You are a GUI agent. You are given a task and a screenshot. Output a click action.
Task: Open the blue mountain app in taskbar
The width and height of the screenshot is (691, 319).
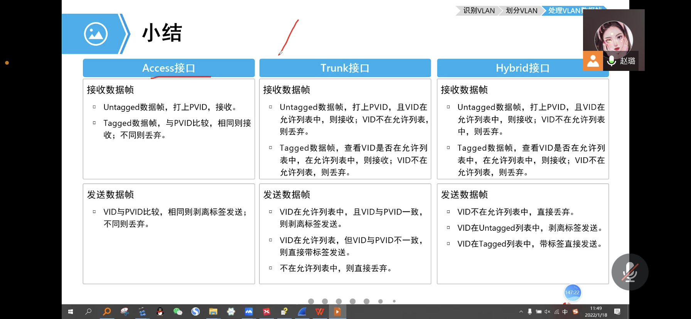tap(249, 312)
